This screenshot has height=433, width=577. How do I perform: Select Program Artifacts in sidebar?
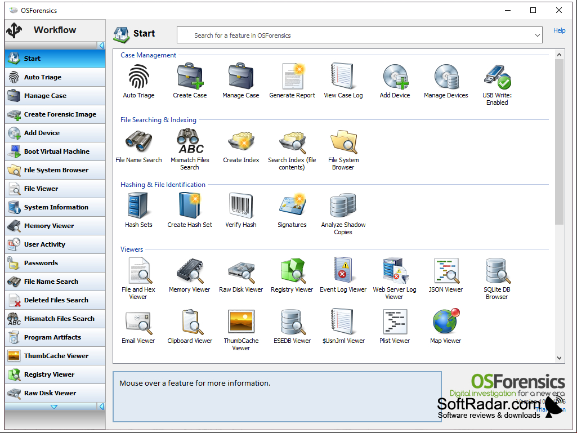(x=55, y=337)
